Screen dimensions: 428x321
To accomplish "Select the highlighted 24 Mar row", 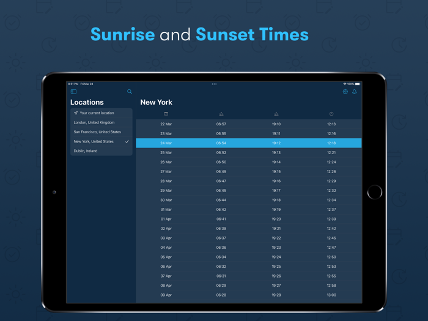I will click(x=249, y=143).
